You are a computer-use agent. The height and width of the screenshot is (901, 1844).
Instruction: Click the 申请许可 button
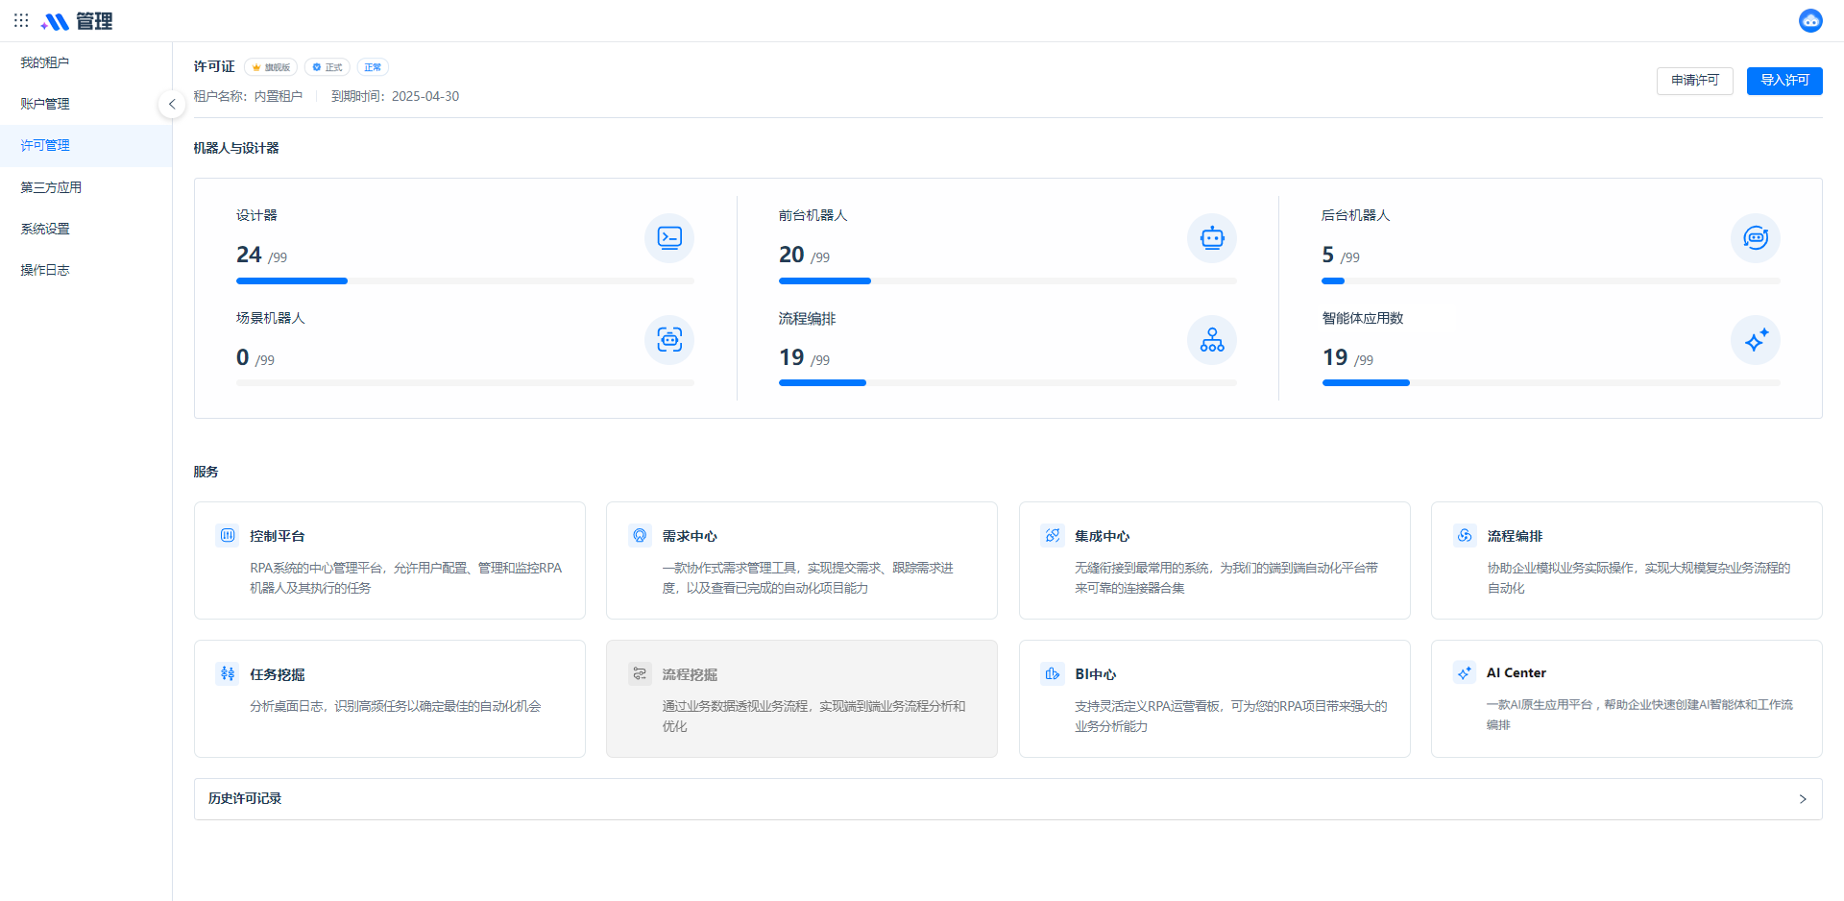point(1694,81)
